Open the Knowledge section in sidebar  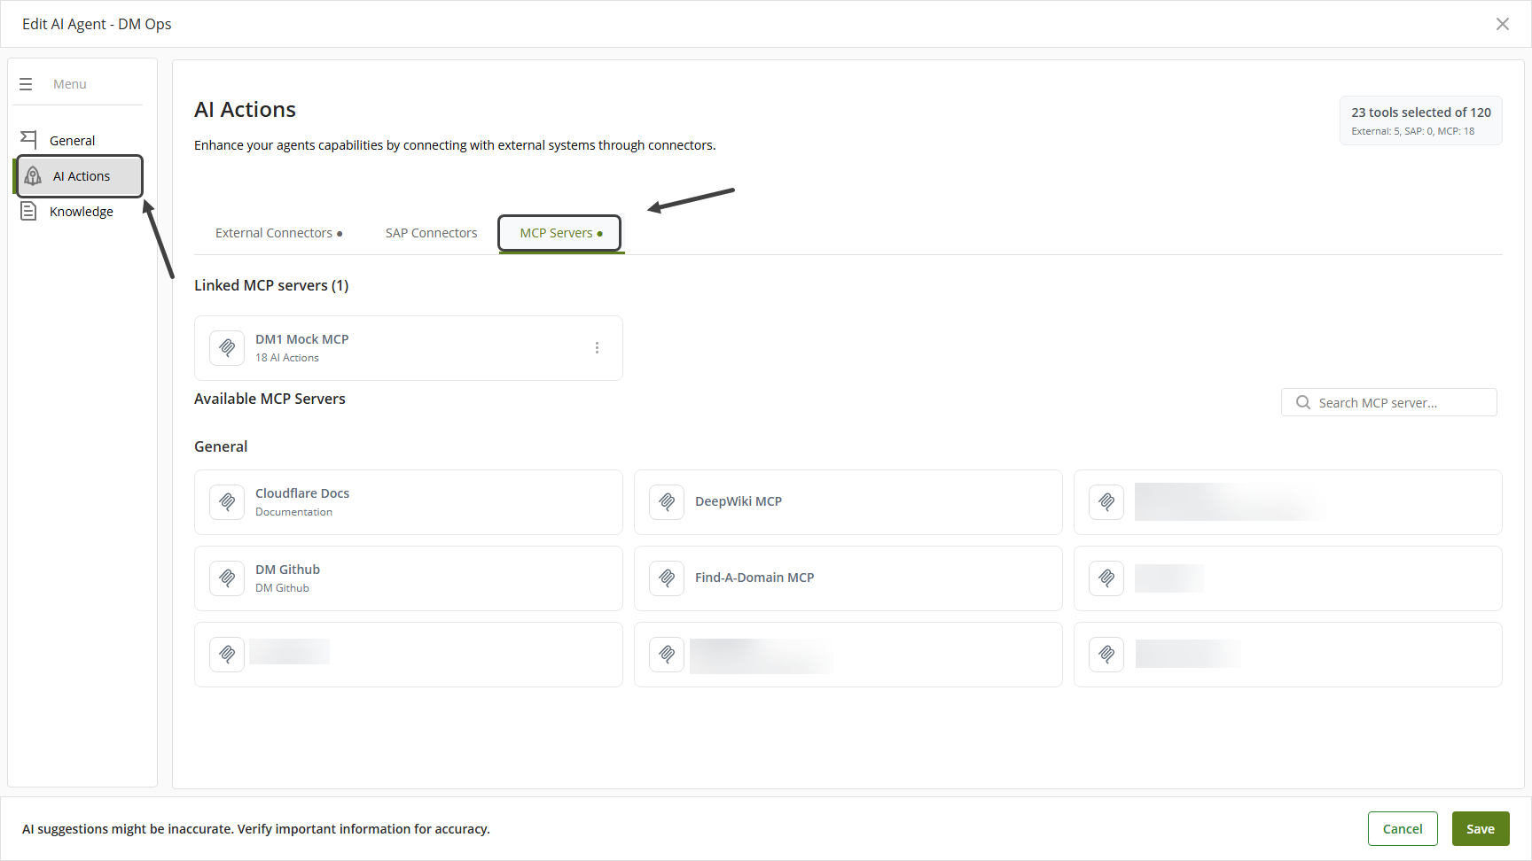pyautogui.click(x=81, y=212)
